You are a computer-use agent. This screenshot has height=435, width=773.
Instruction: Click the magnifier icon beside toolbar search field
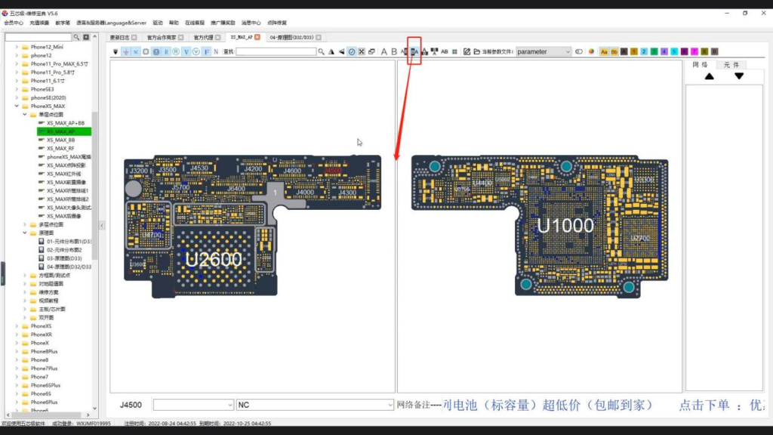click(x=322, y=51)
